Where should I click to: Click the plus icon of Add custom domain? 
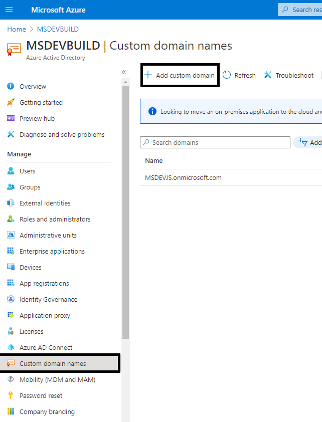coord(148,75)
